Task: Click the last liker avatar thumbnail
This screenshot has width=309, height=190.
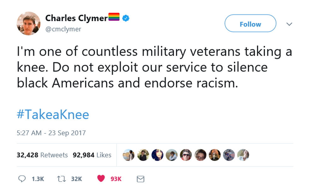Action: point(243,155)
